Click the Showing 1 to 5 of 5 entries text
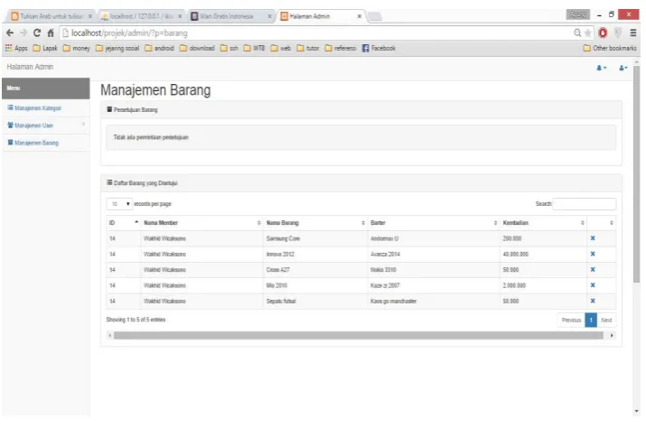 pos(136,320)
